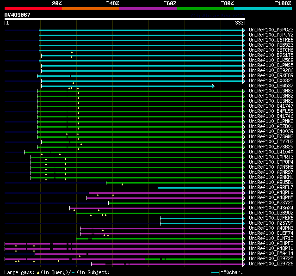This screenshot has width=296, height=276.
Task: Click the UniRef100_A9NR97 label
Action: click(271, 172)
